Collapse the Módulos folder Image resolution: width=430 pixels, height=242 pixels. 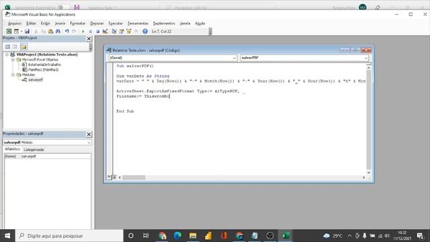click(13, 75)
